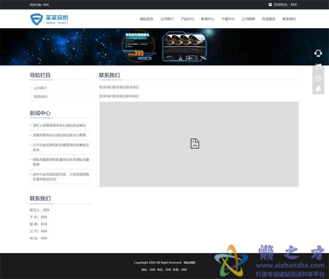329x279 pixels.
Task: Click the first 联系我们 paragraph in main content
Action: pos(119,87)
